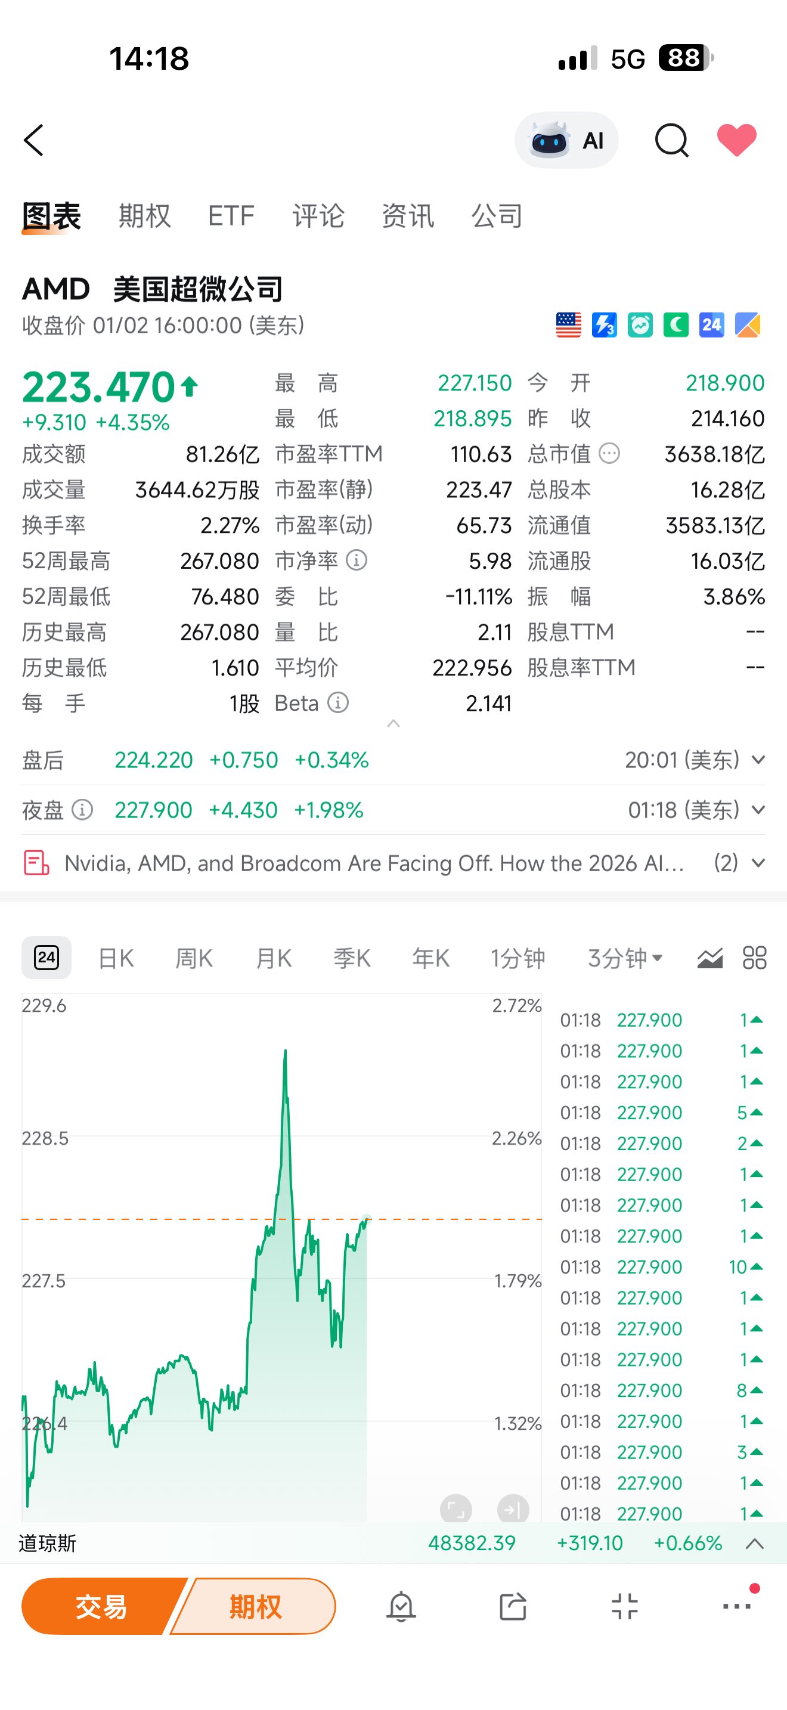Tap the 期权 button in bottom bar
Image resolution: width=787 pixels, height=1710 pixels.
coord(255,1606)
